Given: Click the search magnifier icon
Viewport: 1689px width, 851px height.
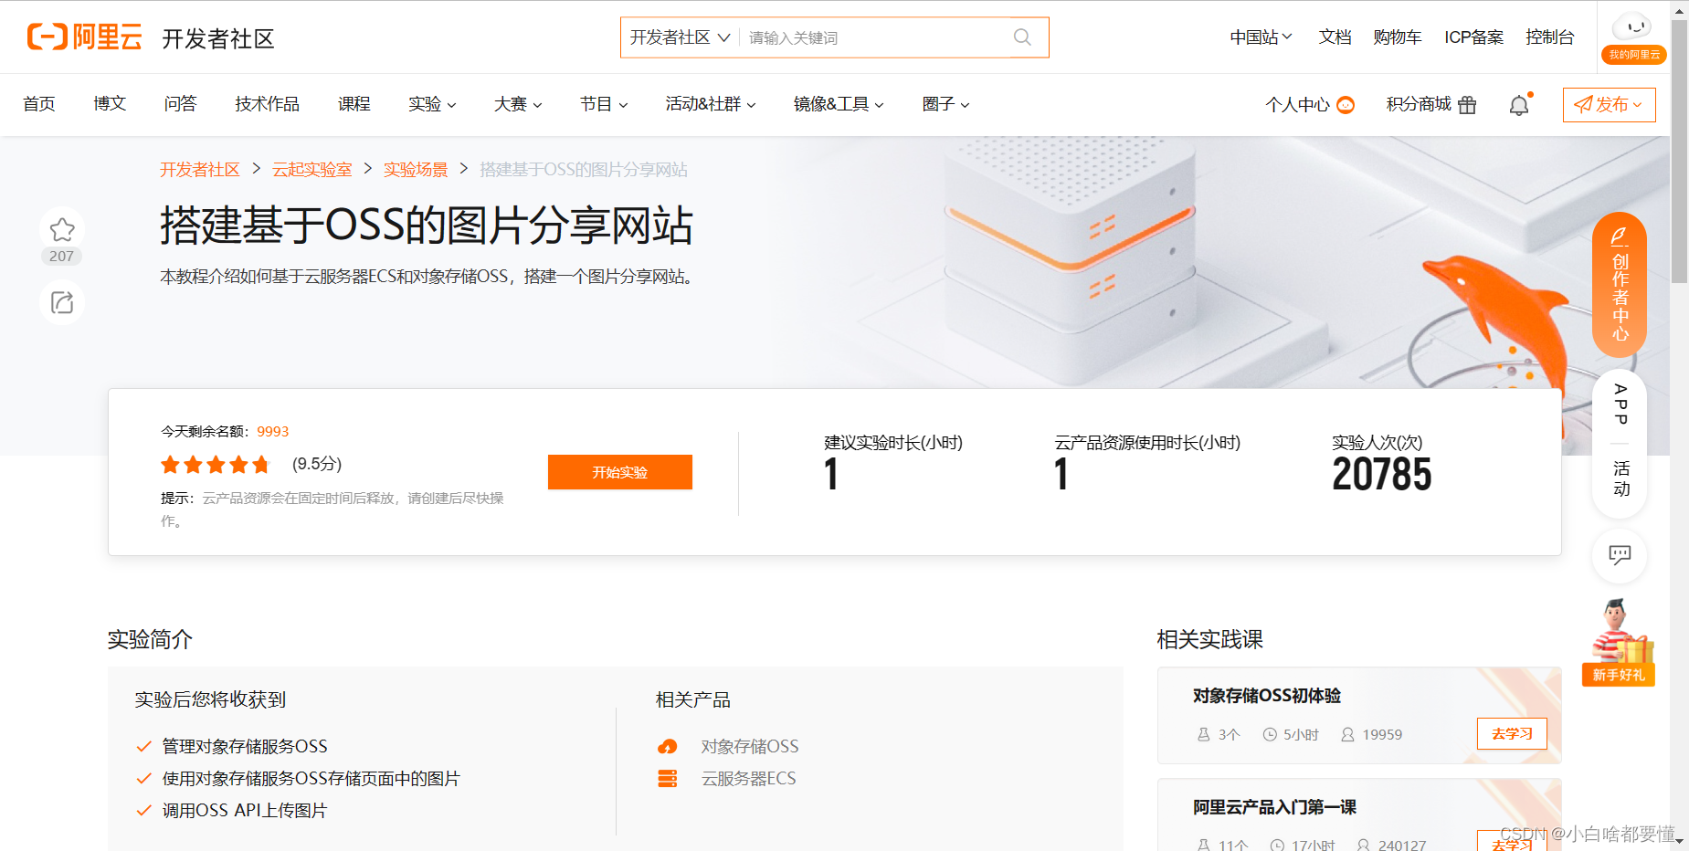Looking at the screenshot, I should 1022,37.
